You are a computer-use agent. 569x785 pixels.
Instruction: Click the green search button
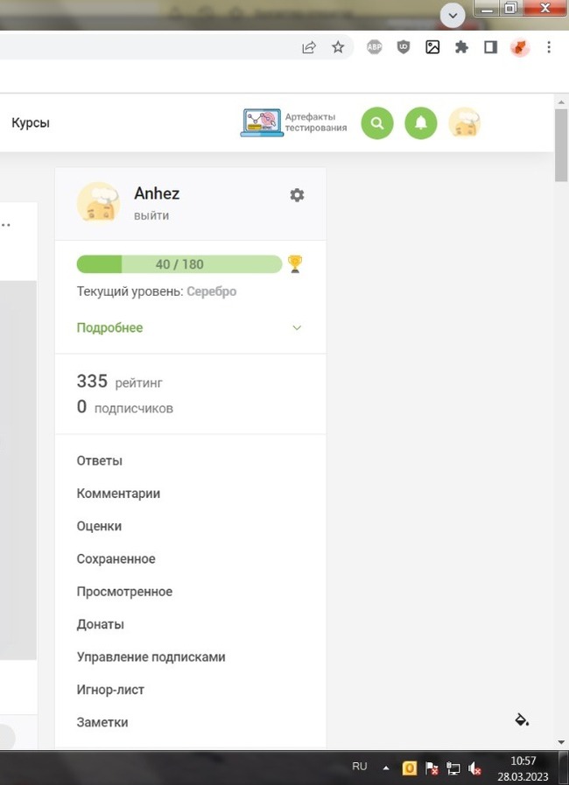point(377,123)
